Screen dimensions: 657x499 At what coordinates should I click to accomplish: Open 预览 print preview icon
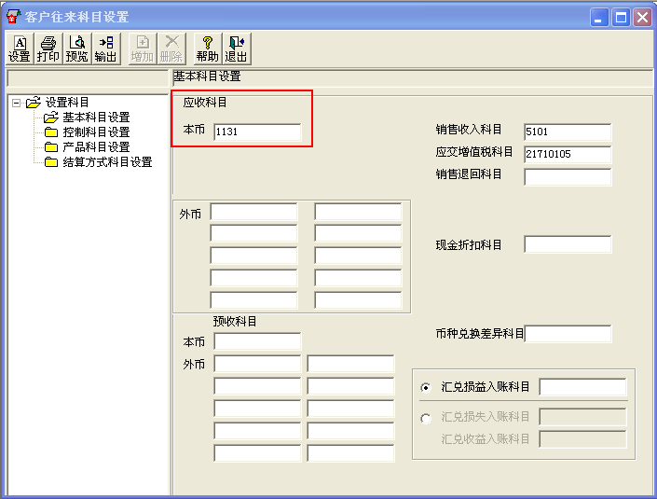77,49
